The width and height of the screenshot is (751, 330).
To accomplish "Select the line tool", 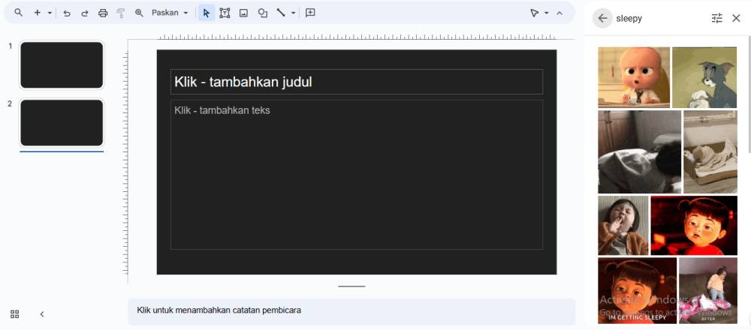I will pyautogui.click(x=281, y=13).
